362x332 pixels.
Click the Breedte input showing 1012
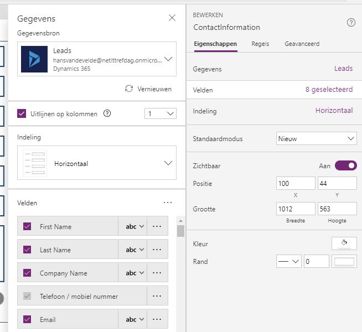click(296, 209)
